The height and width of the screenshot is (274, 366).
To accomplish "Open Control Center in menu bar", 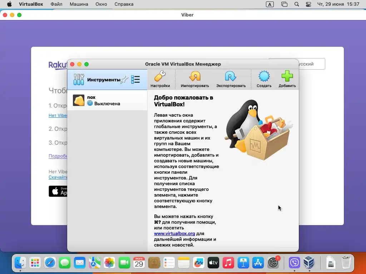I will click(x=308, y=4).
